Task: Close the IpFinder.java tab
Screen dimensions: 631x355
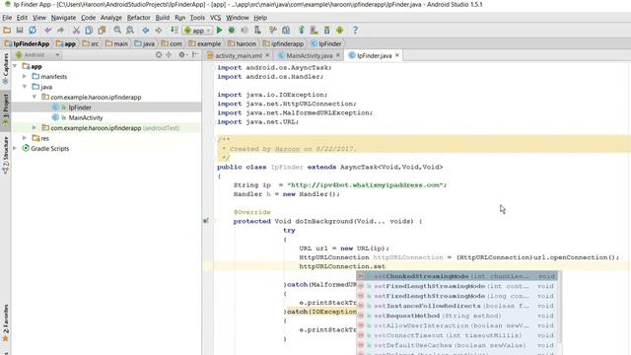Action: 397,55
